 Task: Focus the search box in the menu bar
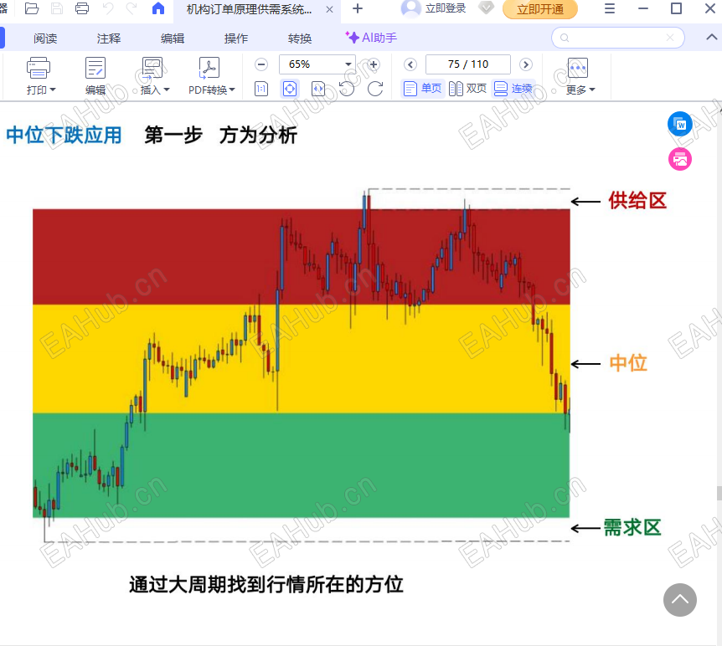617,38
